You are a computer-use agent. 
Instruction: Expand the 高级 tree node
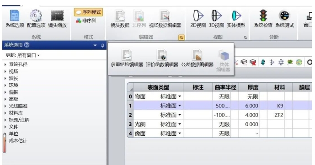point(5,99)
